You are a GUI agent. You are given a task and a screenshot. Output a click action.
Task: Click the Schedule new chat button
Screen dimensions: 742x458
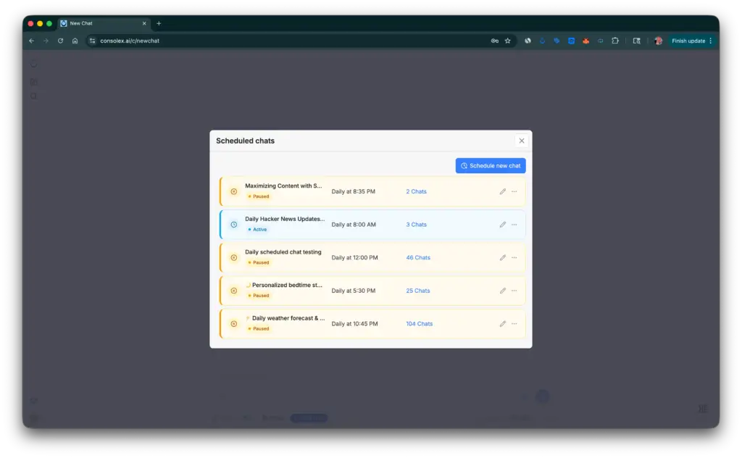(x=491, y=165)
